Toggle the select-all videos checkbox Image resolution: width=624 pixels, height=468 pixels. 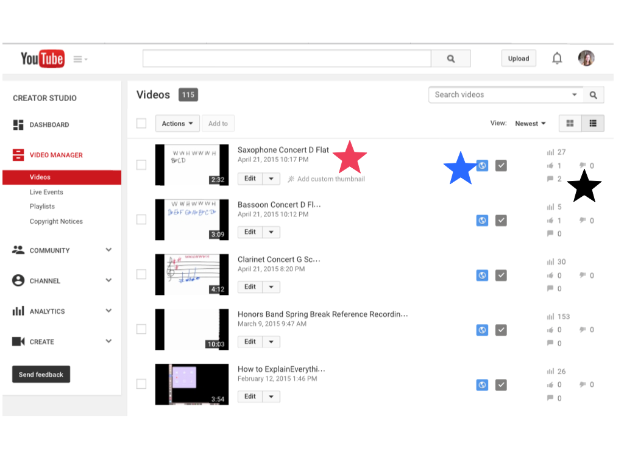pos(141,123)
